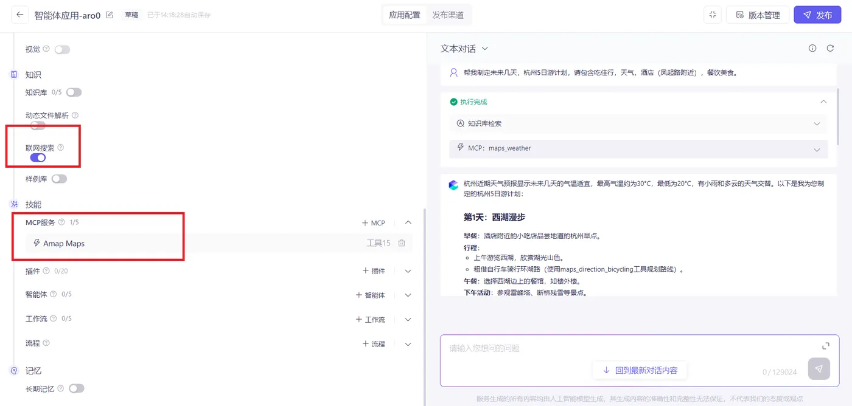Switch to 应用配置 tab
Image resolution: width=852 pixels, height=406 pixels.
pyautogui.click(x=405, y=15)
